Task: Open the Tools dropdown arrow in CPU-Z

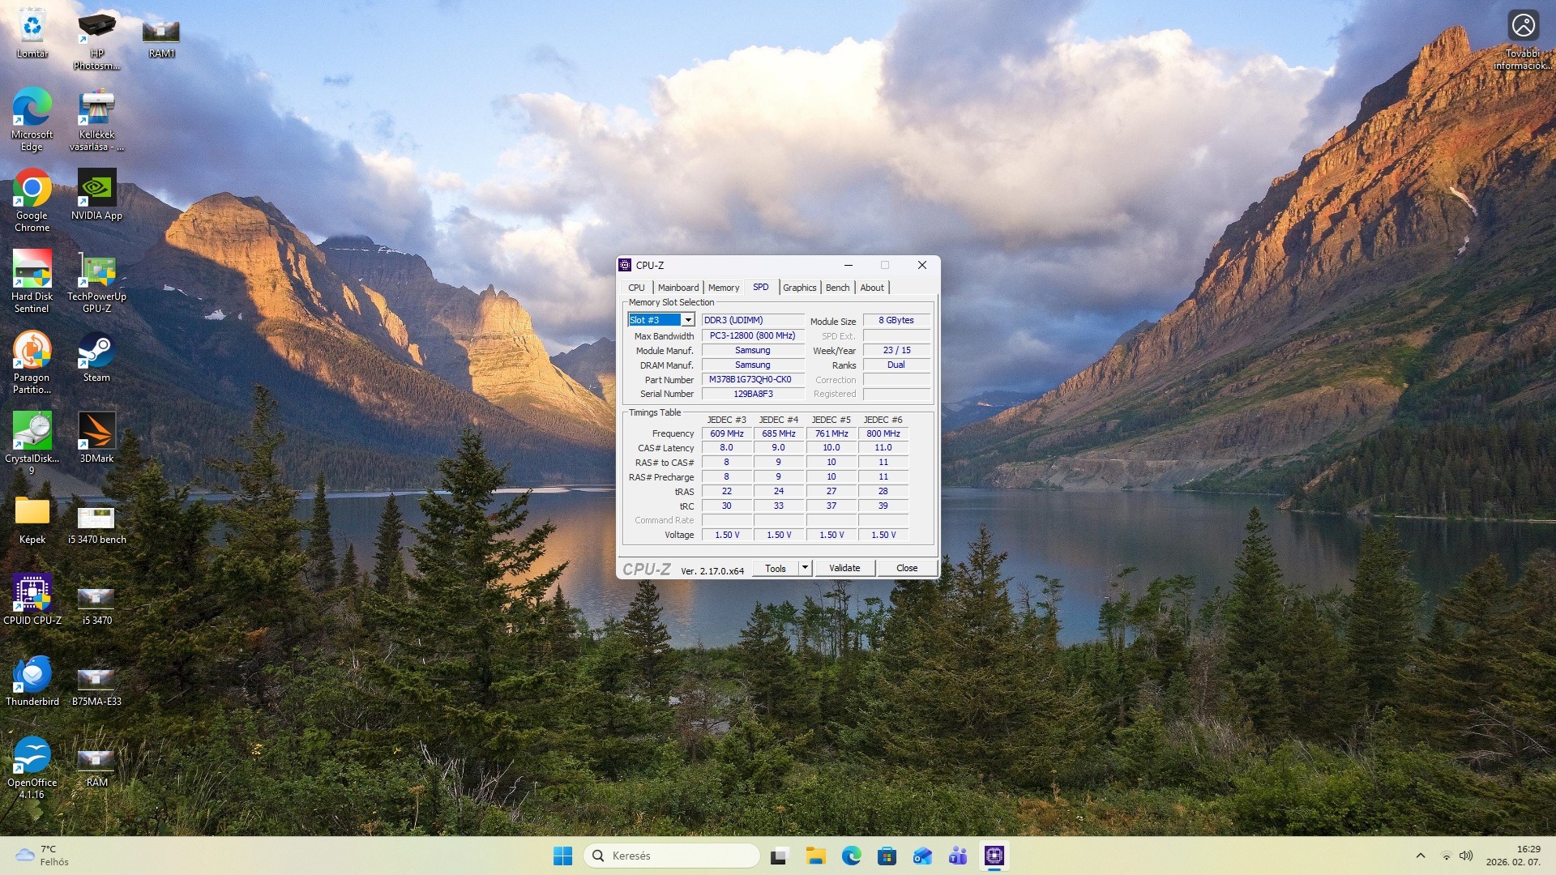Action: tap(805, 568)
